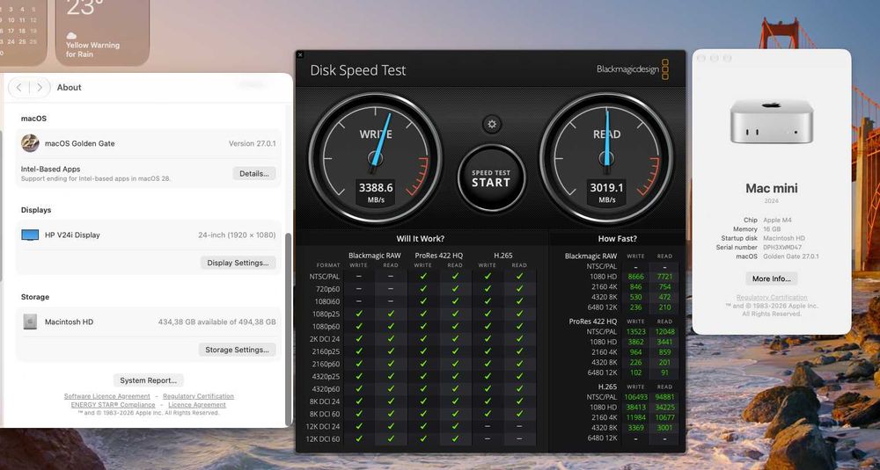Click the Mac mini product image
The width and height of the screenshot is (880, 470).
[x=772, y=121]
